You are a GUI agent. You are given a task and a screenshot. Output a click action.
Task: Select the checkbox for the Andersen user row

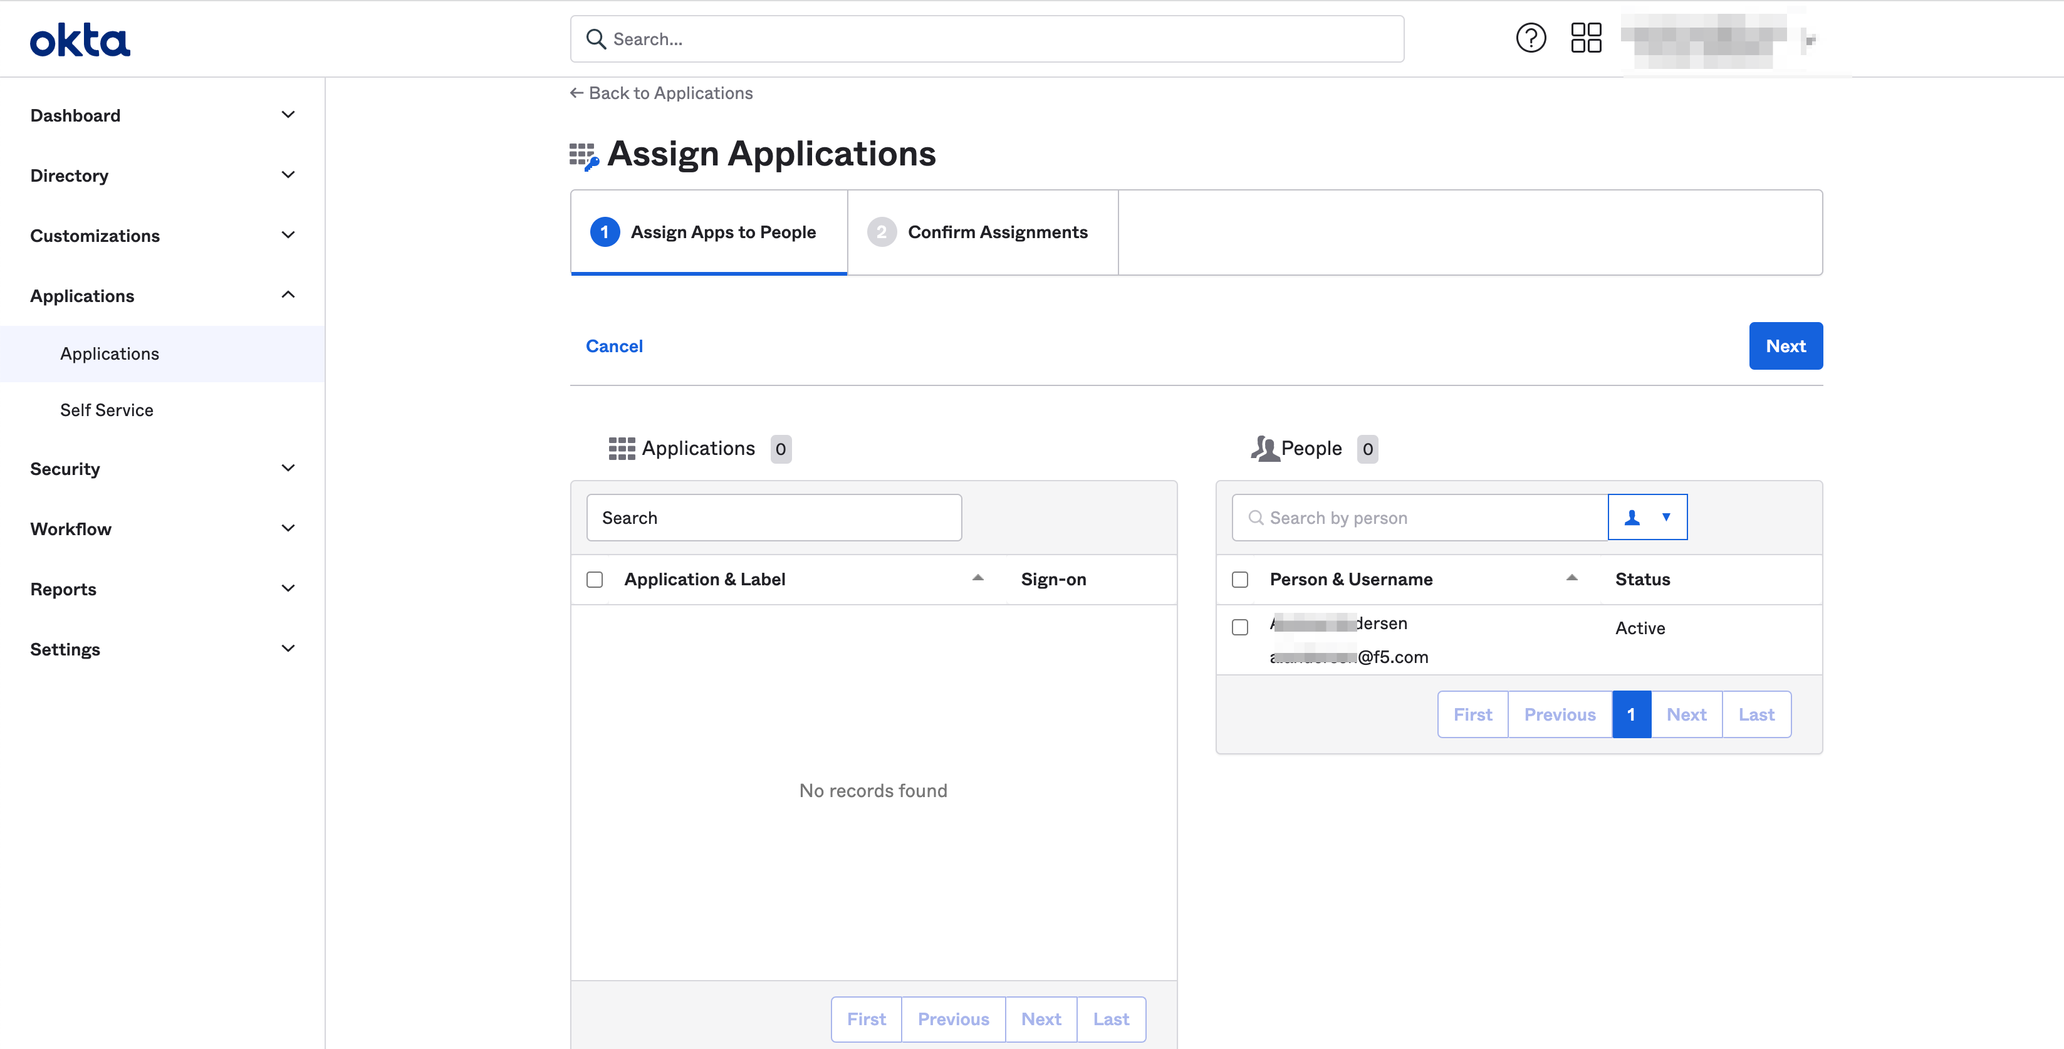[x=1239, y=627]
